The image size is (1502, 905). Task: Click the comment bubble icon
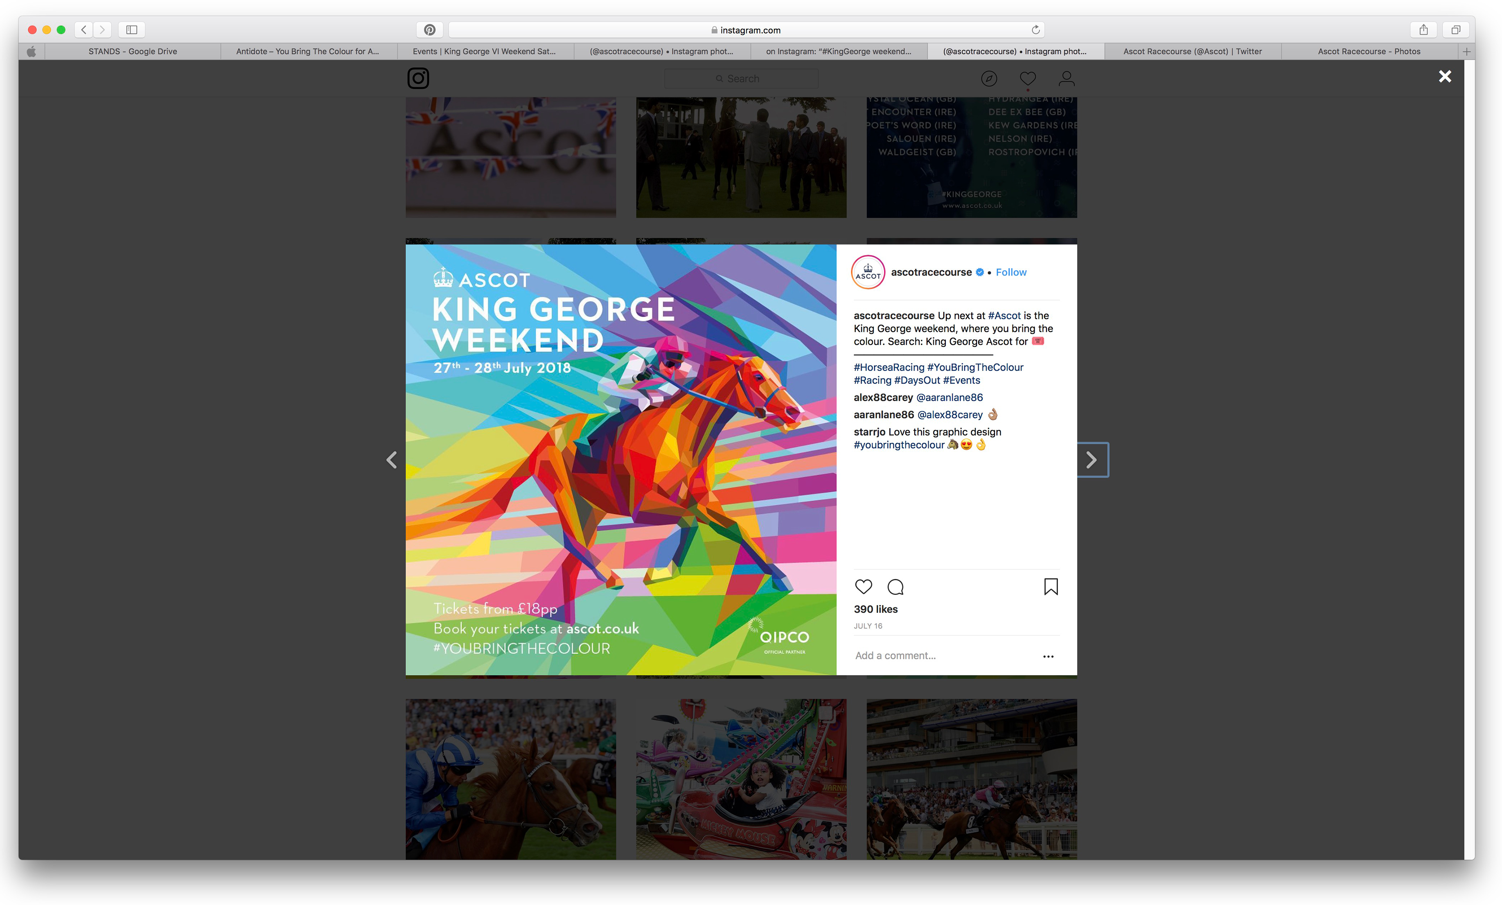(x=895, y=587)
